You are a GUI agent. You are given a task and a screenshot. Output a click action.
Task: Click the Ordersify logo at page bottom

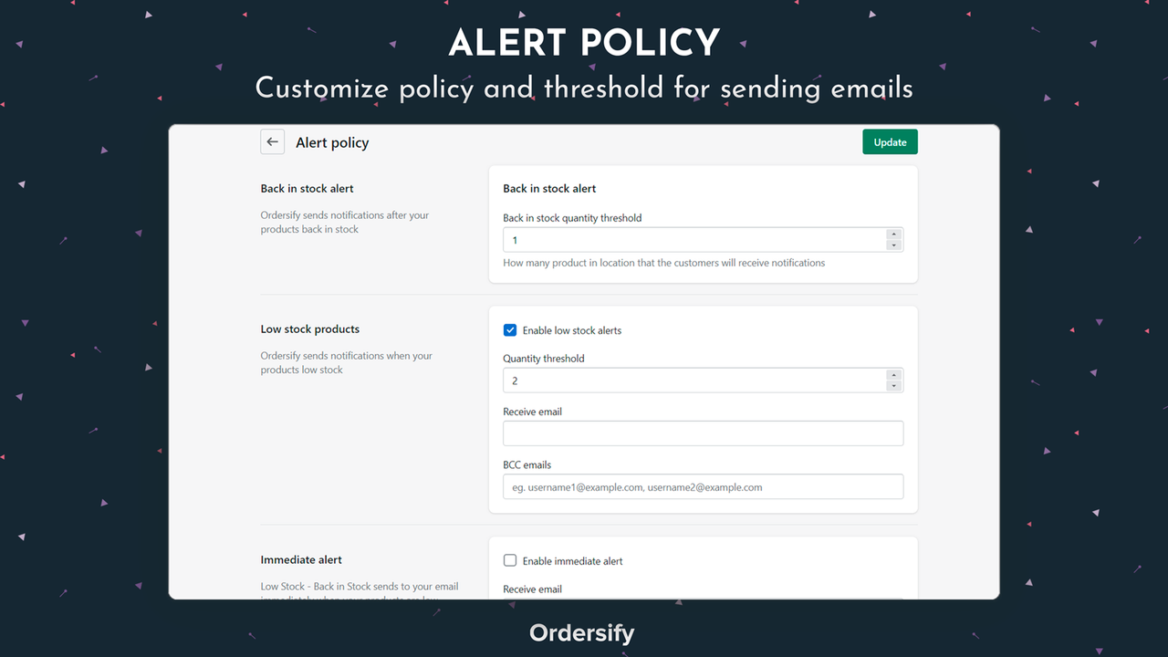pyautogui.click(x=581, y=632)
